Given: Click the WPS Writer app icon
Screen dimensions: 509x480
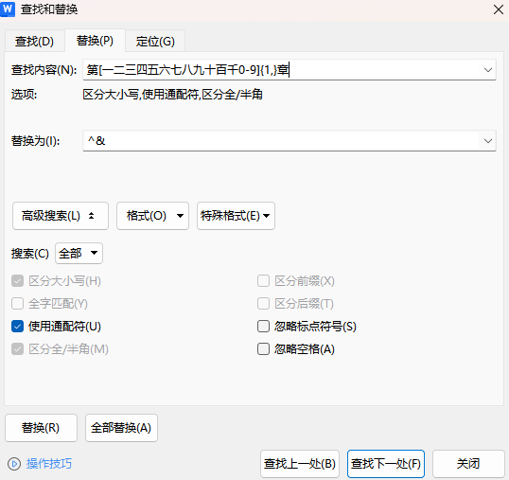Looking at the screenshot, I should [8, 9].
